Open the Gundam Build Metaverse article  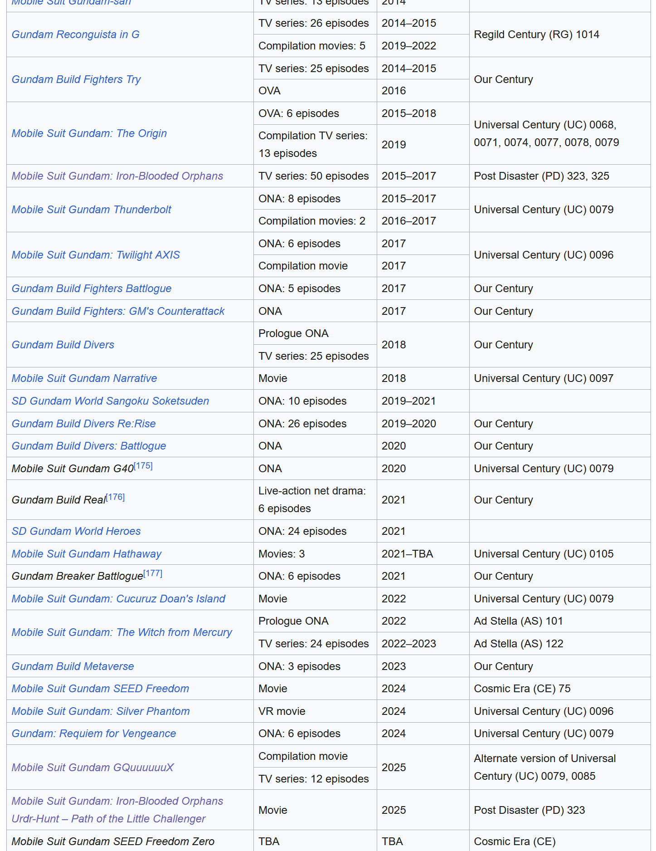[73, 666]
